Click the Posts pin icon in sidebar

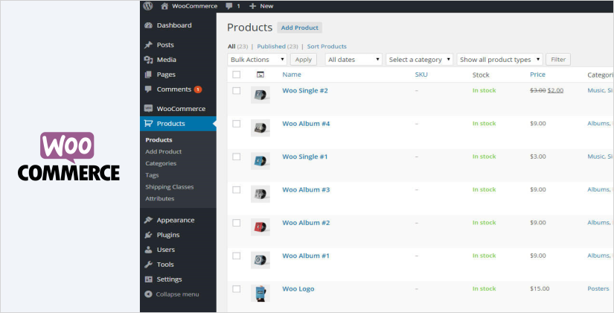(x=149, y=45)
